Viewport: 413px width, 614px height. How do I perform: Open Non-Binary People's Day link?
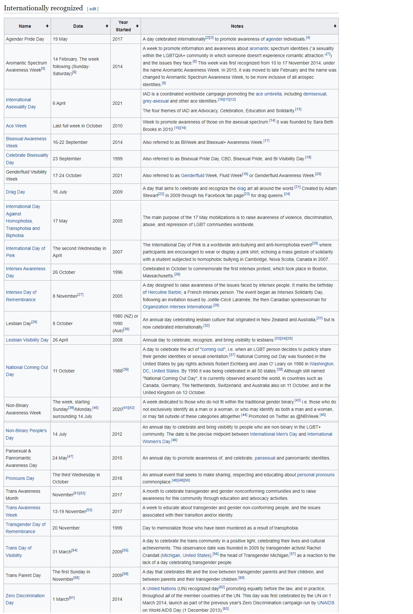[26, 434]
